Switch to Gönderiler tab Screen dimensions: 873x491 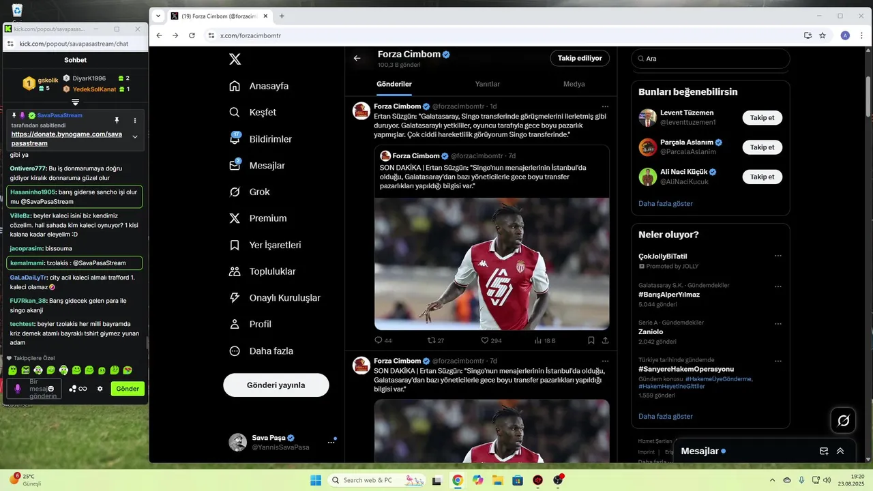pos(394,84)
